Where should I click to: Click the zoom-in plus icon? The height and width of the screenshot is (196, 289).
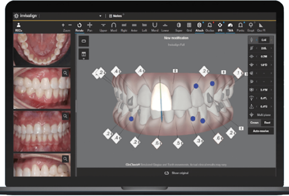coord(63,25)
